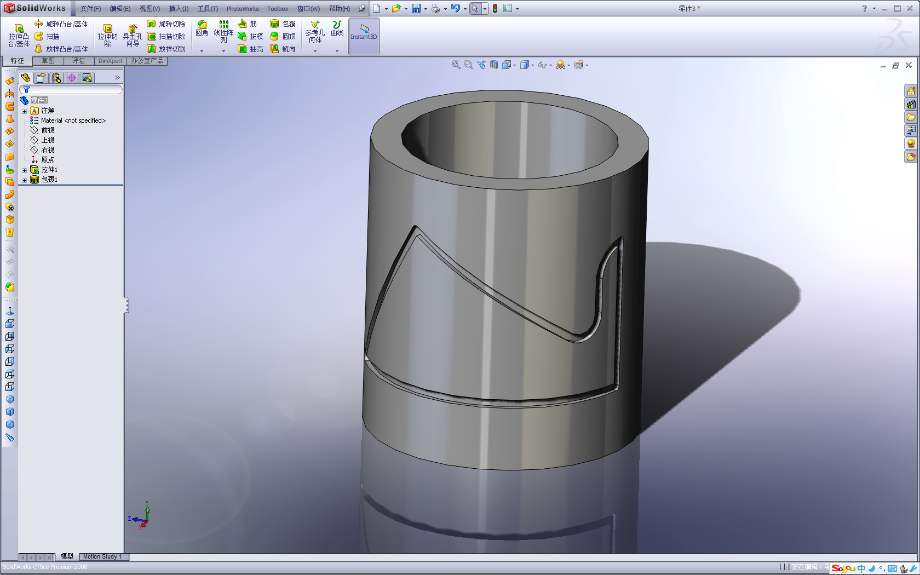Toggle the Instant3D button
Image resolution: width=920 pixels, height=575 pixels.
point(364,36)
